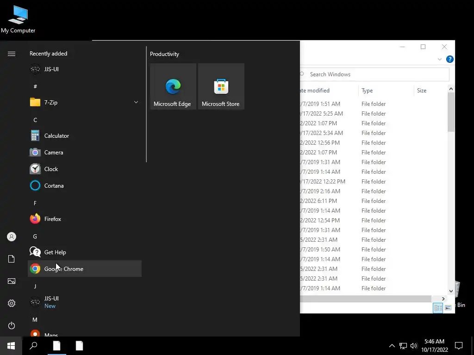Screen dimensions: 474x355
Task: Switch Explorer to large icons view
Action: 448,308
